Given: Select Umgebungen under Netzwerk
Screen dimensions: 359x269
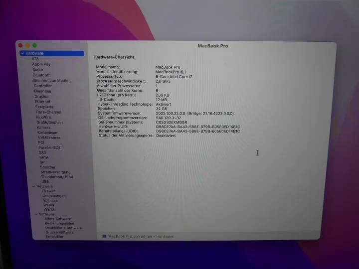Looking at the screenshot, I should pos(54,196).
